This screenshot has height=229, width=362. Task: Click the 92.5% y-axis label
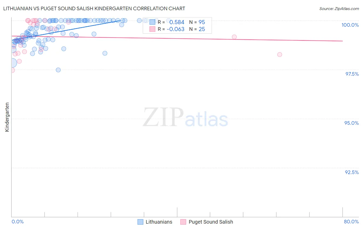(352, 172)
